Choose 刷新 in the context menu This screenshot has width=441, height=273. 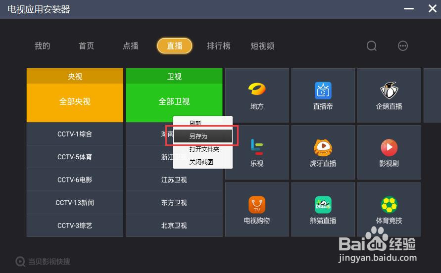coord(203,123)
